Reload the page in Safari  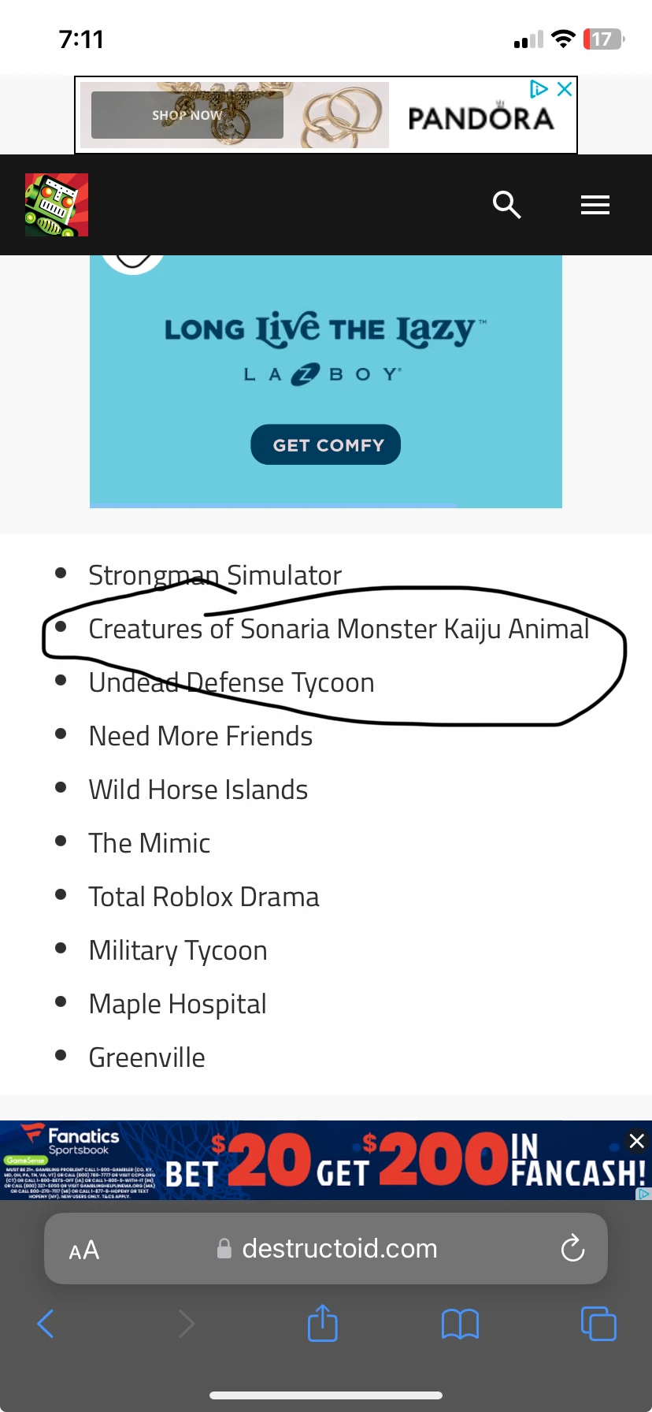click(572, 1248)
